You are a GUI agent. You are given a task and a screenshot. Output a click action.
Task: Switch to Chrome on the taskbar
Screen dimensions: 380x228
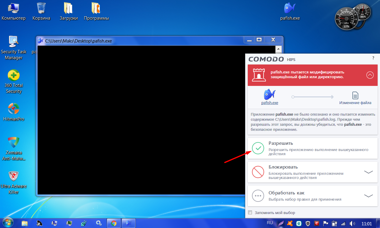113,223
